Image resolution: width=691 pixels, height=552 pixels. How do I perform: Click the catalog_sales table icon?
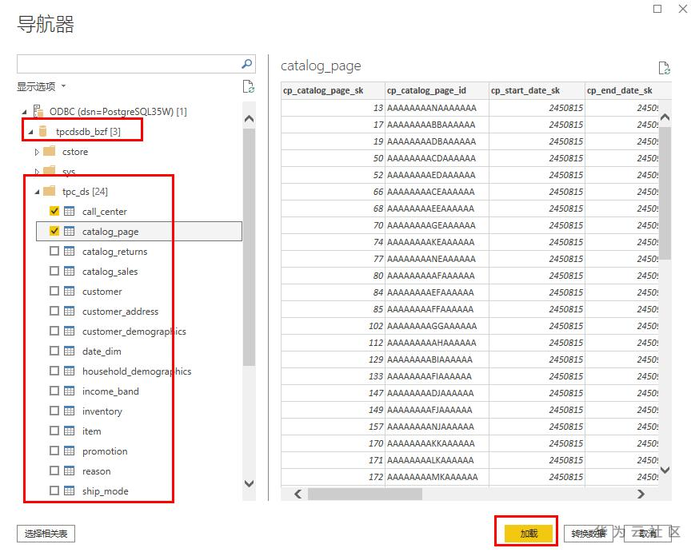70,271
